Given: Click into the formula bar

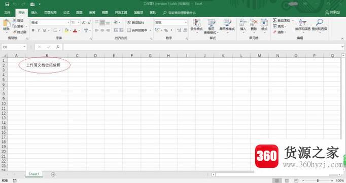Looking at the screenshot, I should tap(202, 47).
